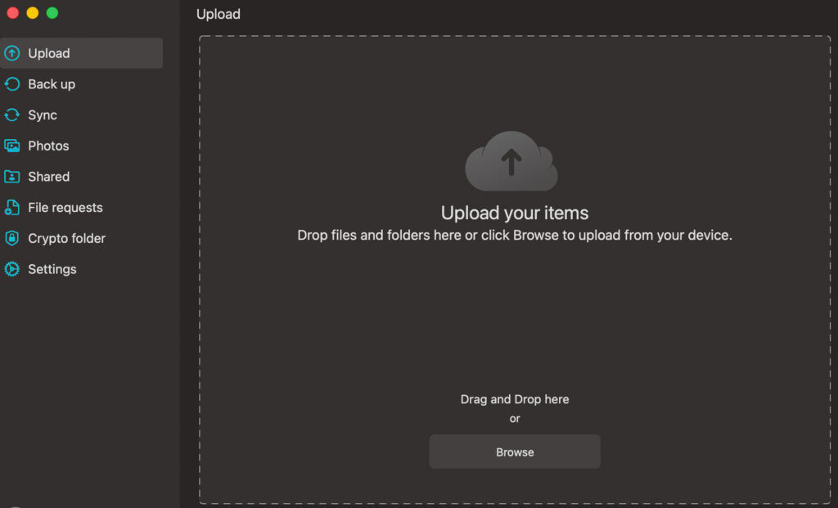This screenshot has width=838, height=508.
Task: Click the Settings gear icon
Action: 14,269
